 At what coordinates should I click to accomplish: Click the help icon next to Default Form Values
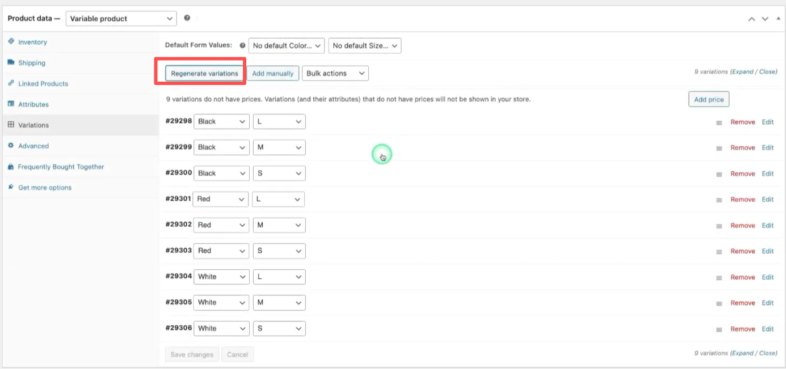click(242, 45)
